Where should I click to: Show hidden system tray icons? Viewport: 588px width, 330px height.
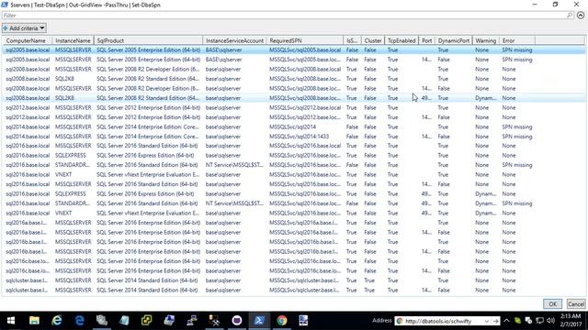coord(506,321)
